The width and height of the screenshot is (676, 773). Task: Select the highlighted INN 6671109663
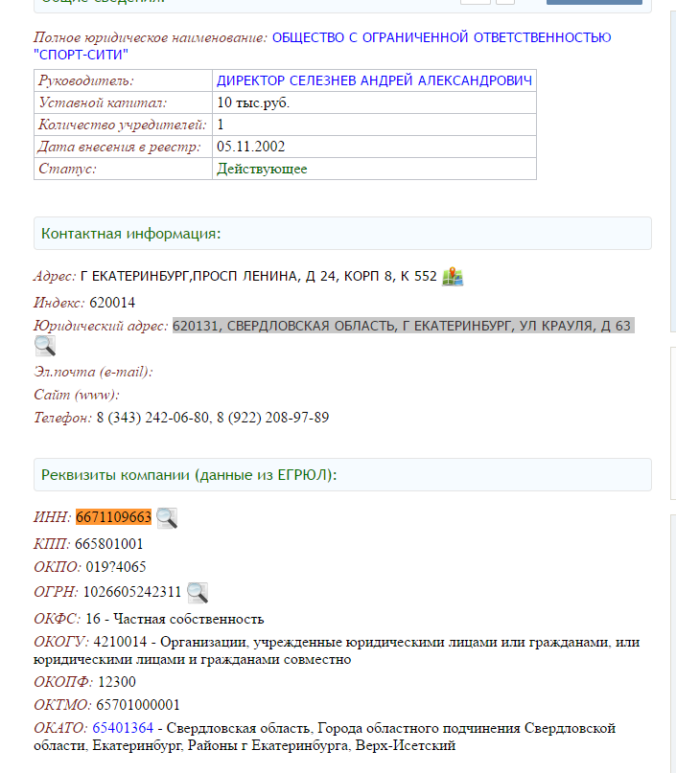tap(113, 517)
